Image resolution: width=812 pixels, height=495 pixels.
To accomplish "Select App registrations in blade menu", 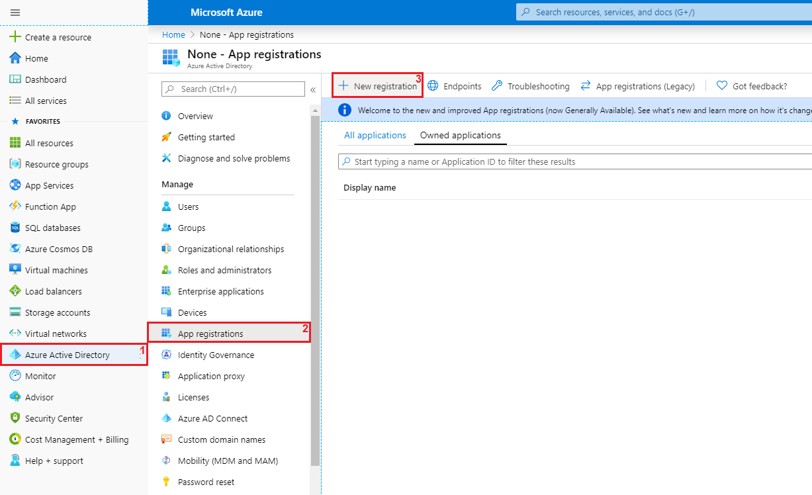I will (229, 334).
